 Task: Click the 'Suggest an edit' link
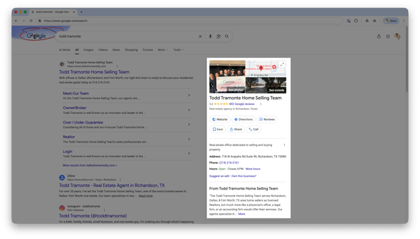(x=219, y=176)
